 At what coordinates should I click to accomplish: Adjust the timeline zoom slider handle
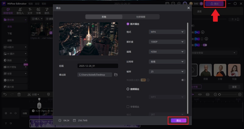pyautogui.click(x=220, y=94)
